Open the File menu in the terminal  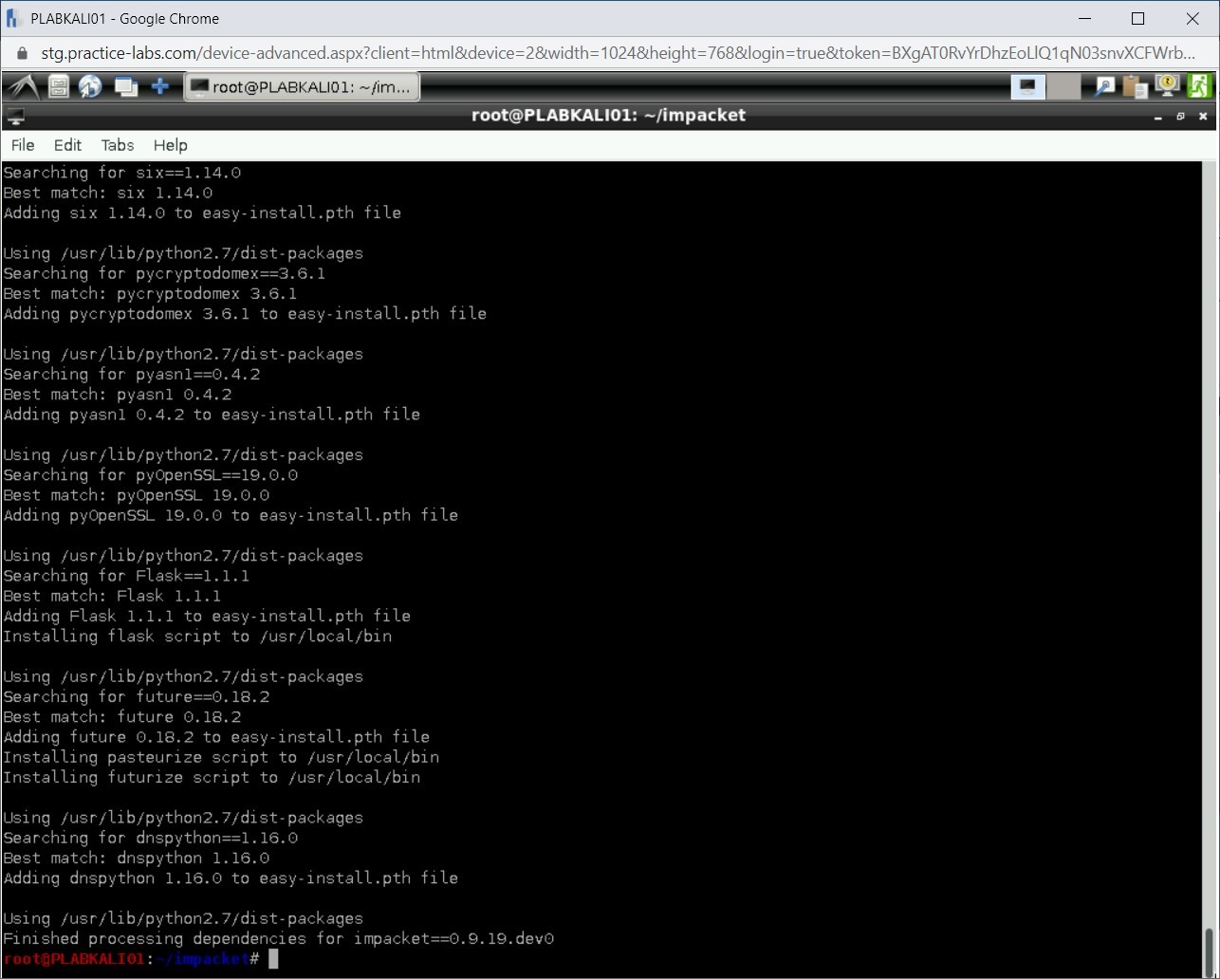[x=23, y=145]
